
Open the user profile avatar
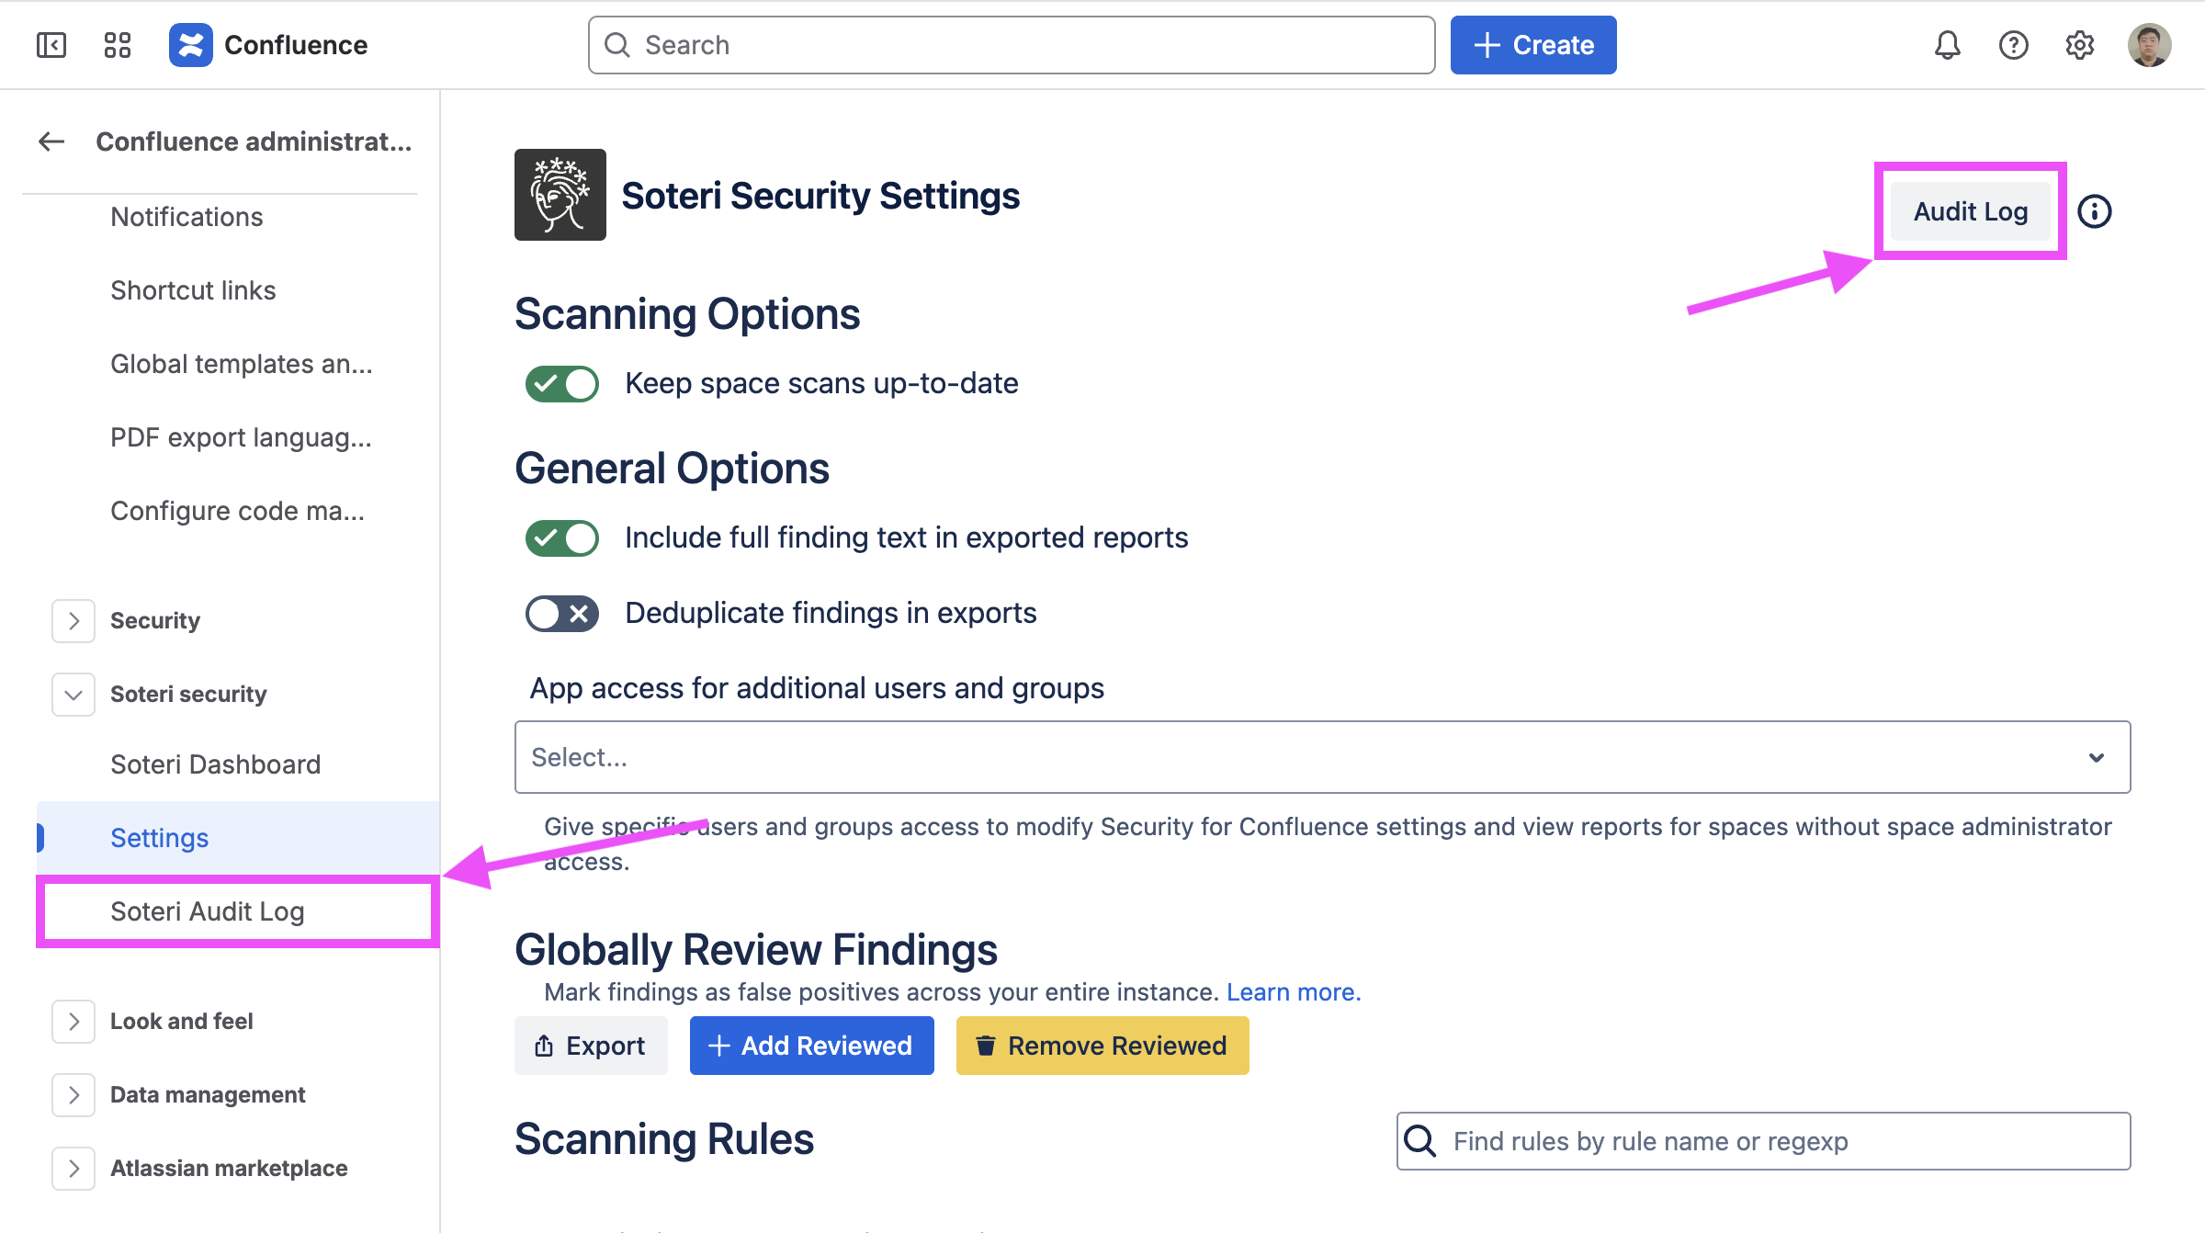(2149, 45)
